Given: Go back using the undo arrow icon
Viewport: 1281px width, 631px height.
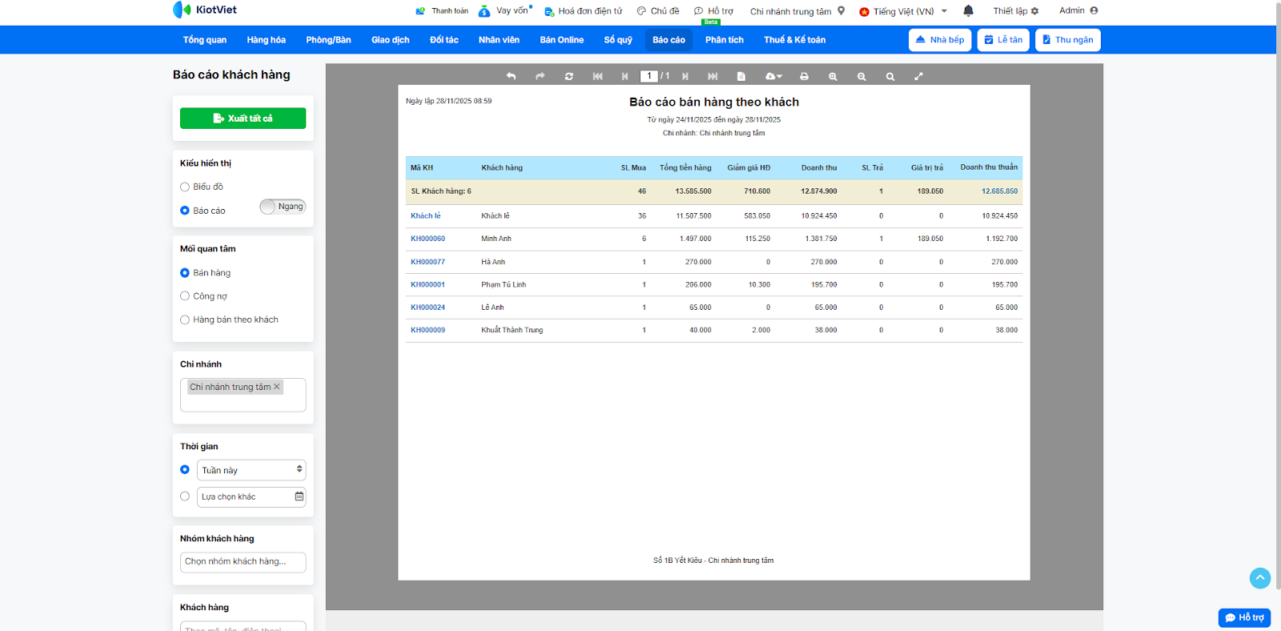Looking at the screenshot, I should pyautogui.click(x=511, y=77).
